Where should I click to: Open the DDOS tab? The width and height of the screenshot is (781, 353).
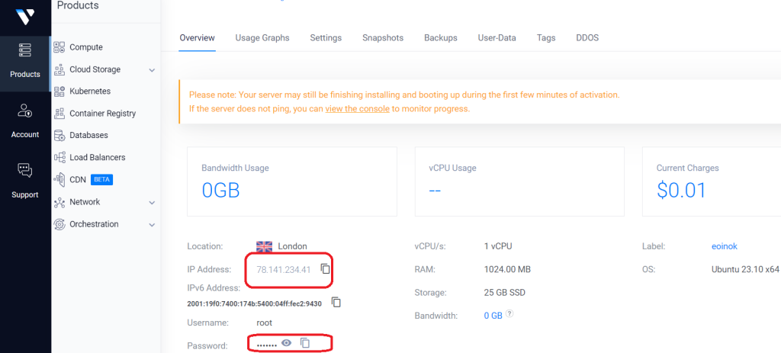tap(587, 38)
